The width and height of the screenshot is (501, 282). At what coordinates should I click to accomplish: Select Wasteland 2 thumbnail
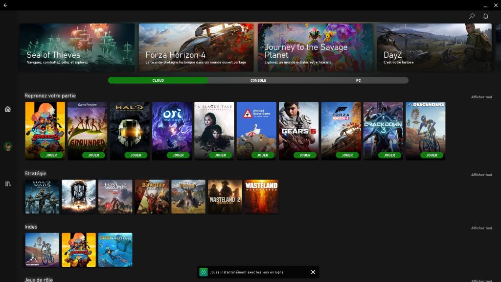point(225,197)
